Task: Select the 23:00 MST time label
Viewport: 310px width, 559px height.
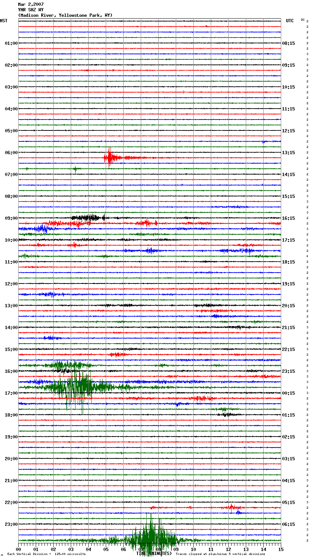Action: (11, 524)
